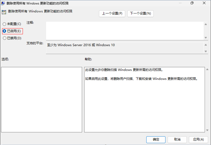Minimize the dialog window
This screenshot has height=145, width=211.
(x=180, y=3)
